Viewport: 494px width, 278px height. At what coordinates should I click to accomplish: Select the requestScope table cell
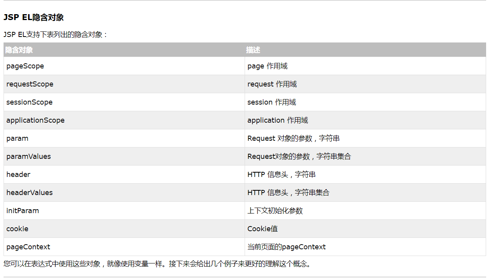(x=30, y=84)
